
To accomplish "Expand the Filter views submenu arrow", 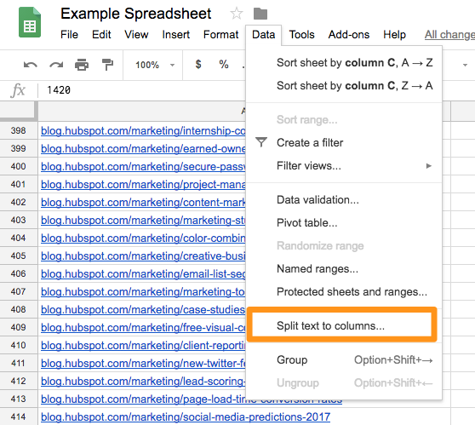I will point(429,166).
